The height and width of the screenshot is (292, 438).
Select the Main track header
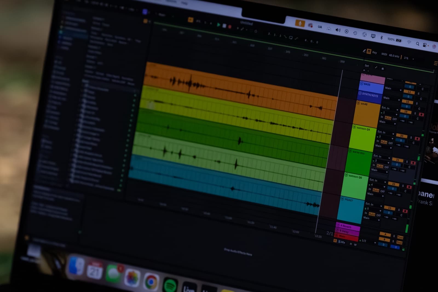pyautogui.click(x=346, y=237)
